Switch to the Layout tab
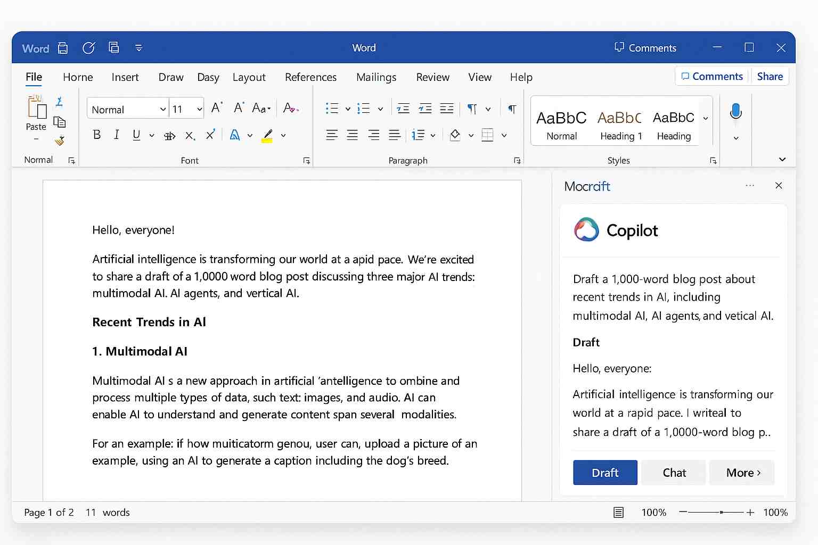 click(249, 77)
